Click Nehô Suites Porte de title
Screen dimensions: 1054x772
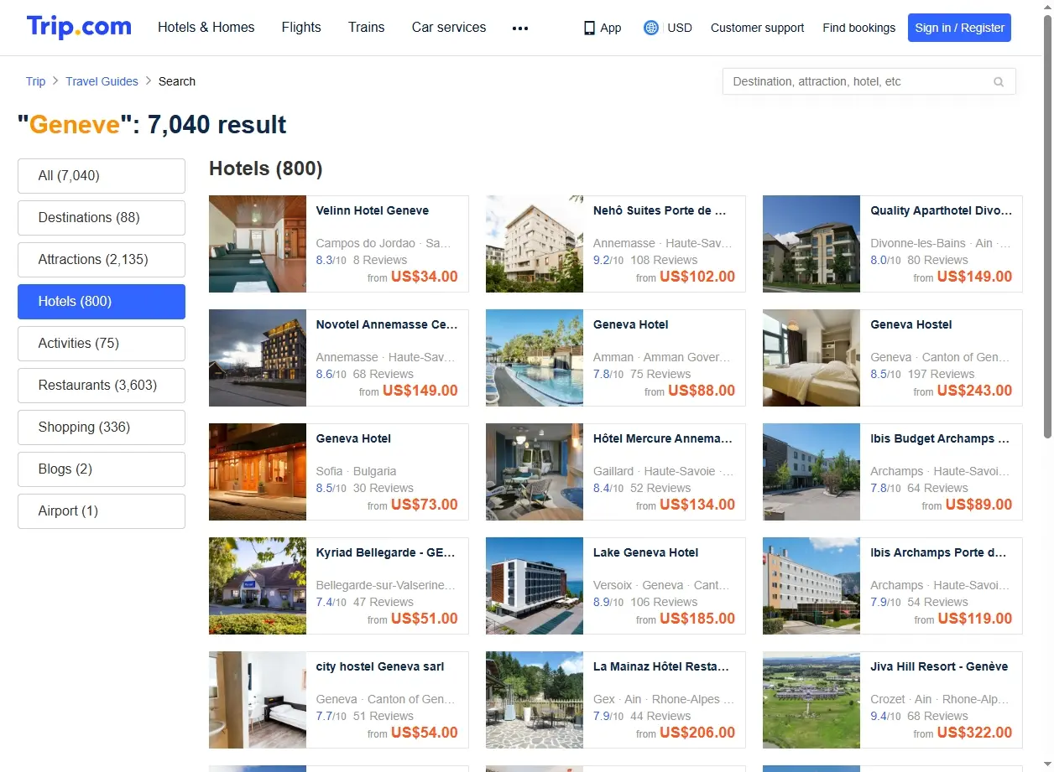click(x=660, y=210)
